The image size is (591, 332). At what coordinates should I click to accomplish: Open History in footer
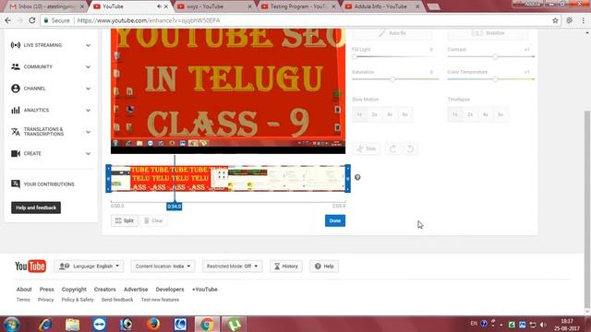point(286,267)
